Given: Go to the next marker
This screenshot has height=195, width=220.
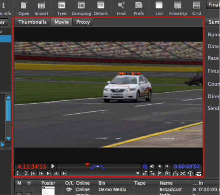Looking at the screenshot, I should 152,173.
